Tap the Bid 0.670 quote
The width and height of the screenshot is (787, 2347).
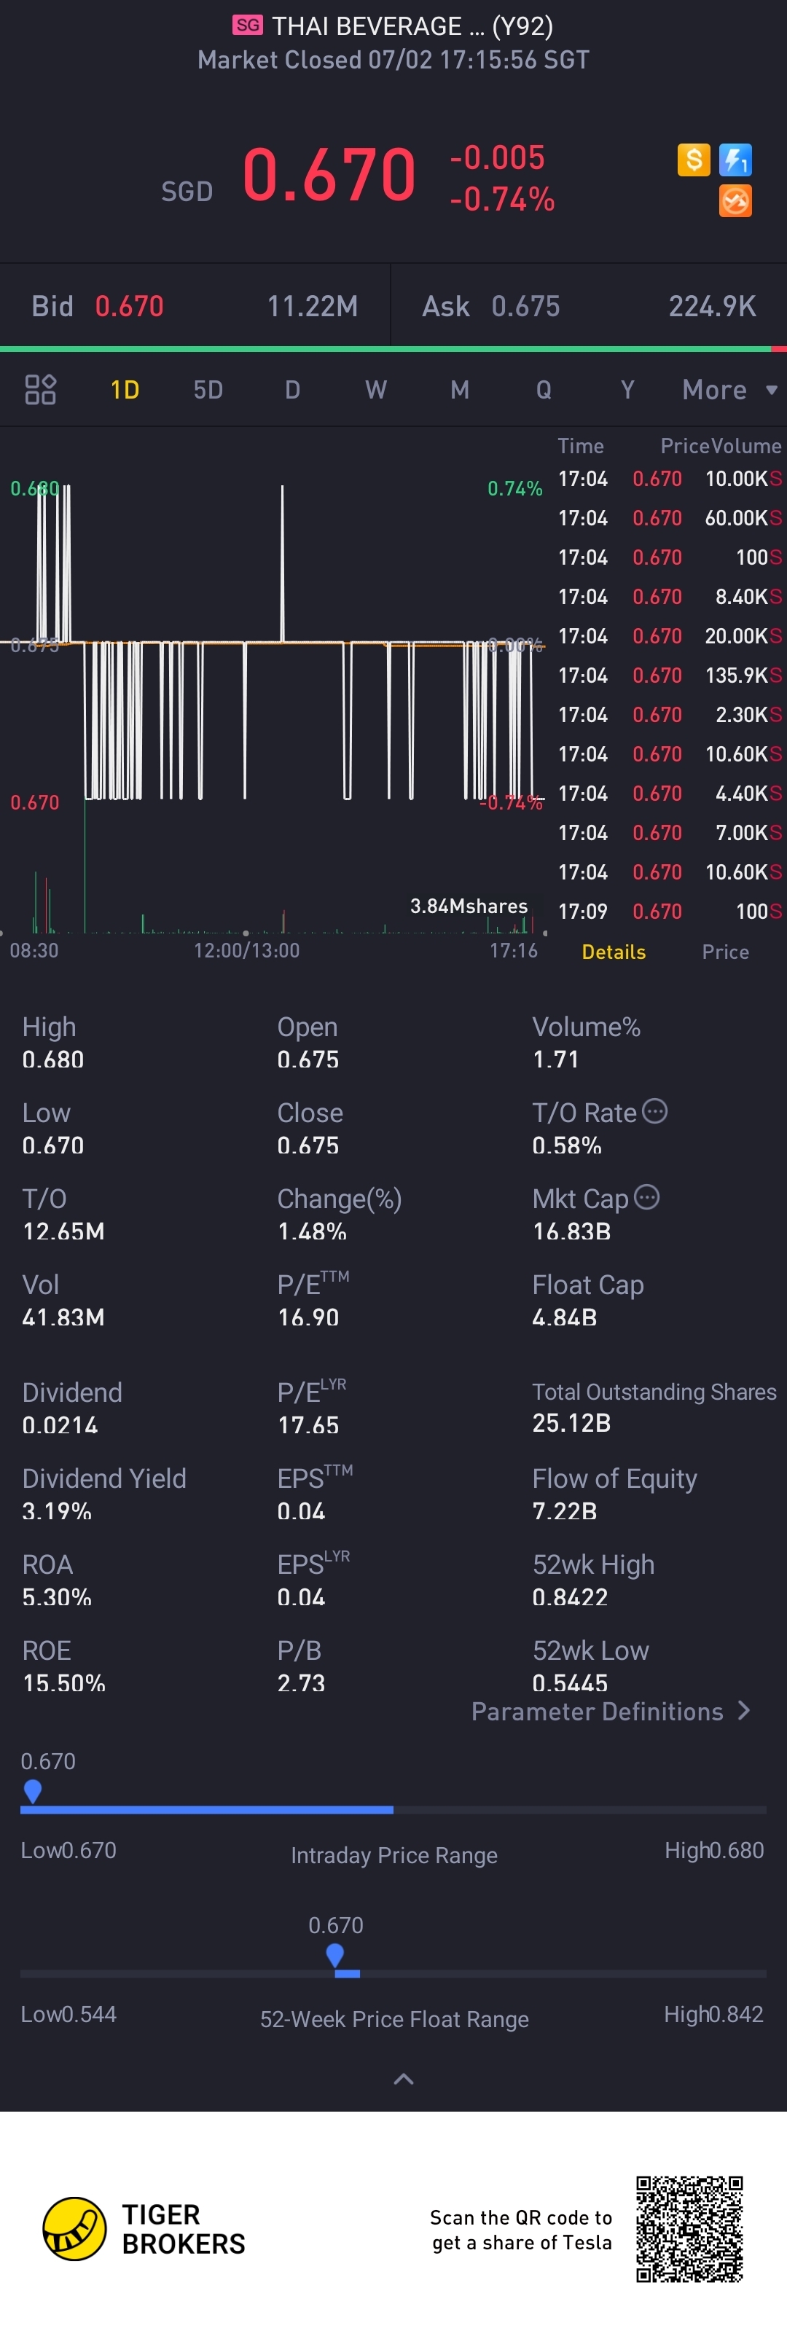click(128, 306)
